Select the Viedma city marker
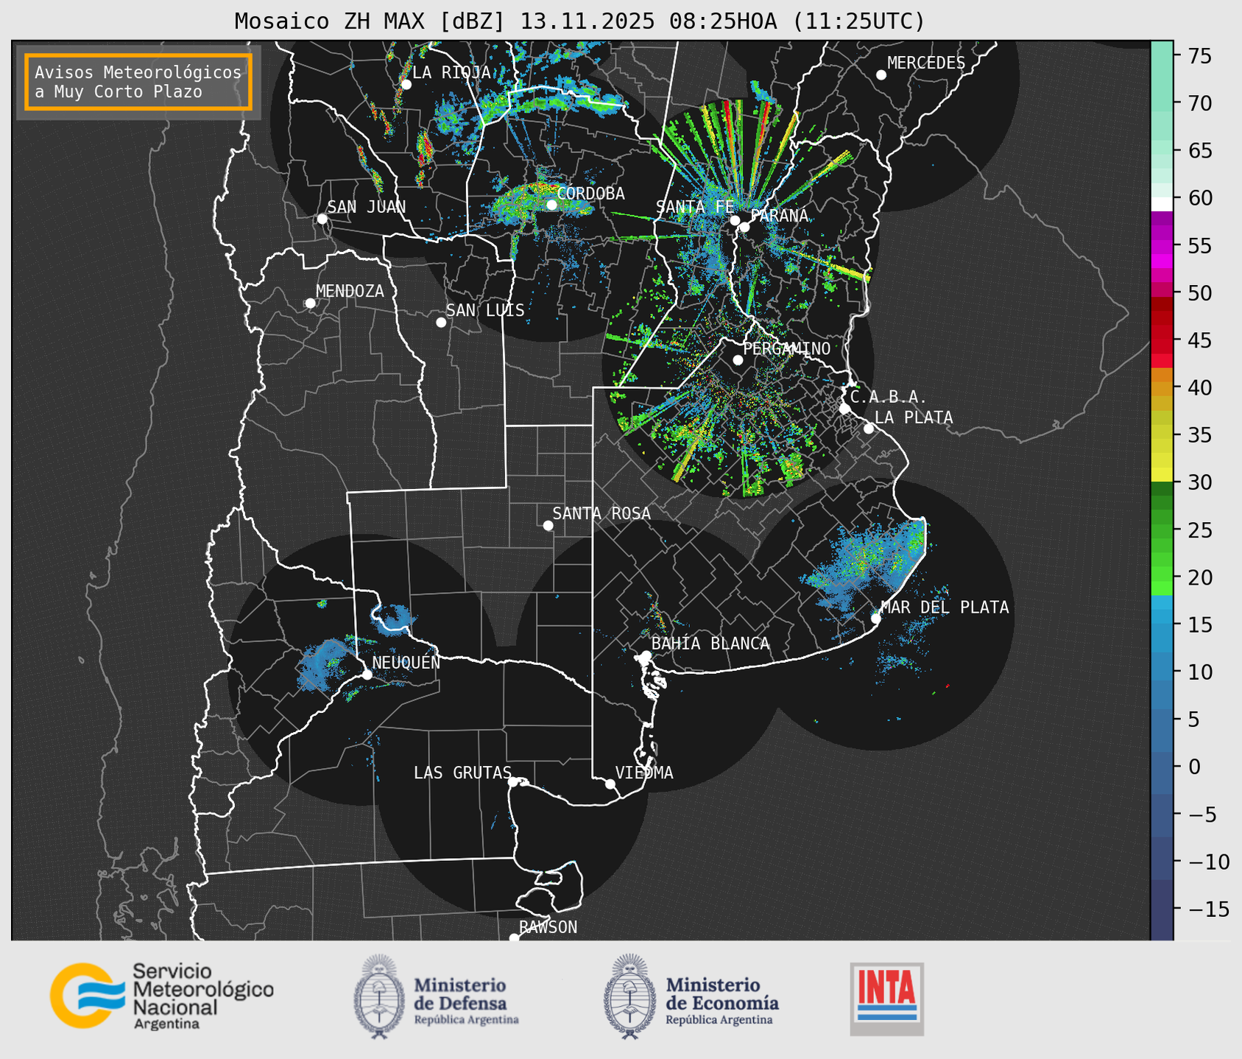This screenshot has height=1059, width=1242. tap(610, 784)
